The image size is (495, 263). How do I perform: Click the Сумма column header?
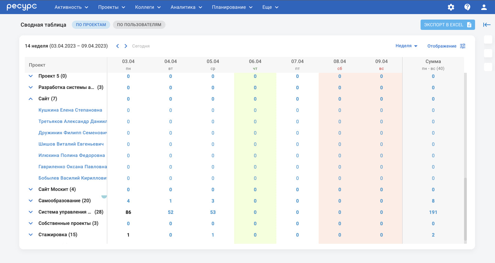433,65
